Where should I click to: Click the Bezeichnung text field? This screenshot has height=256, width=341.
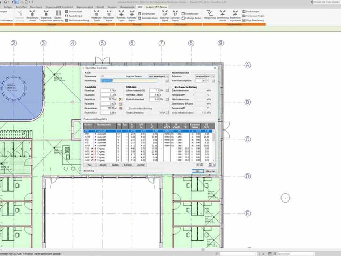coord(129,81)
